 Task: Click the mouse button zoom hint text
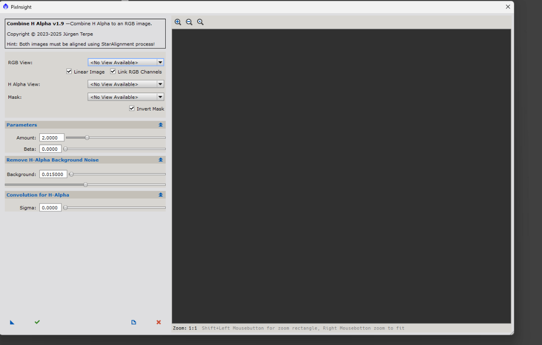point(303,328)
